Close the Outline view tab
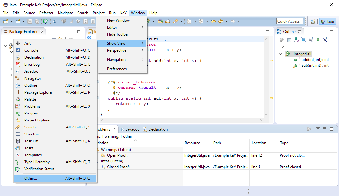Image resolution: width=339 pixels, height=196 pixels. (300, 31)
